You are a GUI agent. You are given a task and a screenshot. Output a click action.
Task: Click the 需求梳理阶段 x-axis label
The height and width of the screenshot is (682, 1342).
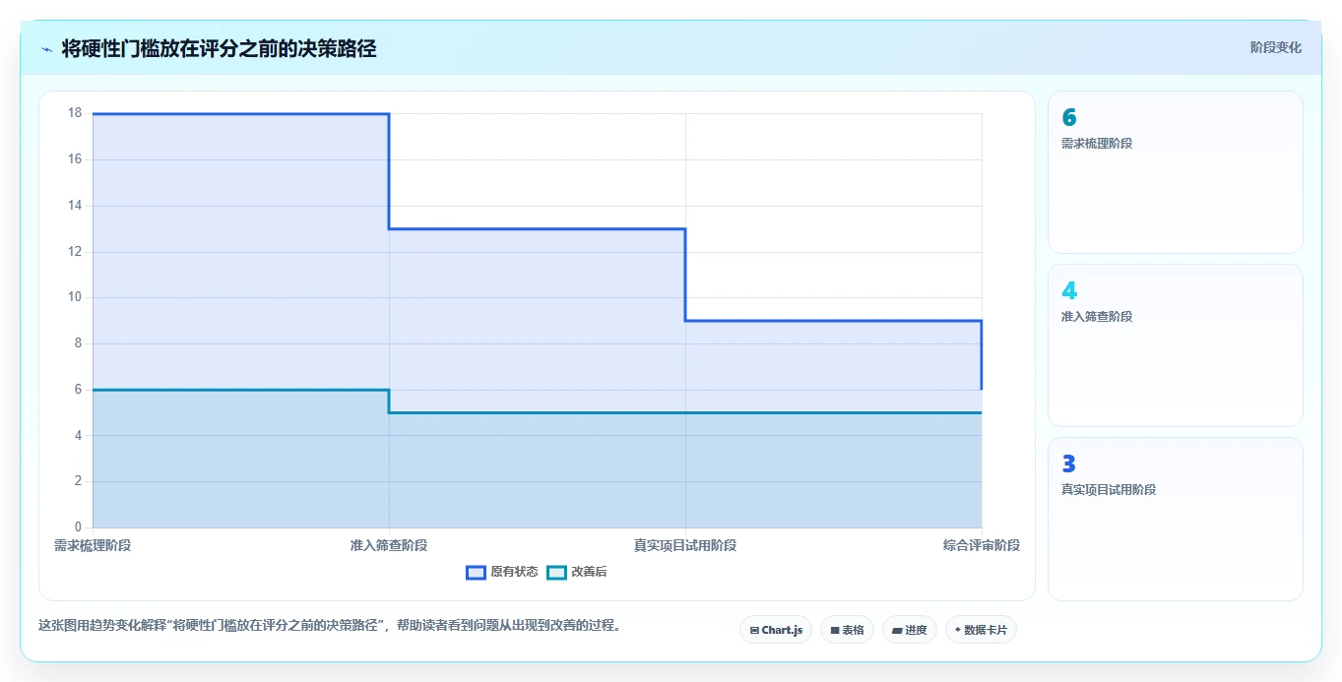point(93,545)
